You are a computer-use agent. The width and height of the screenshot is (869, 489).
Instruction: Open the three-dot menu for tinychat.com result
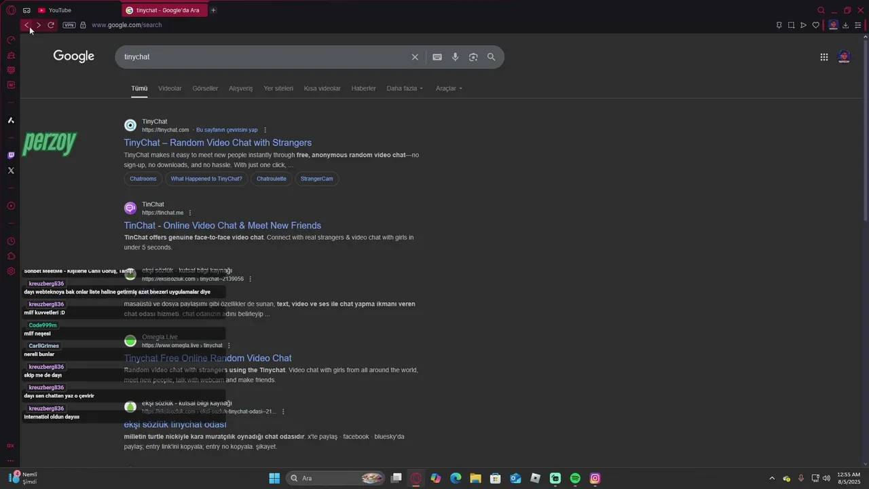point(265,130)
